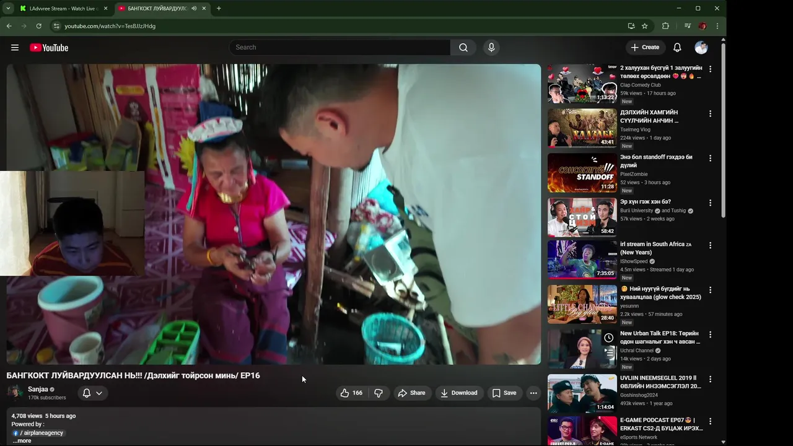Open the browser extensions puzzle icon
Image resolution: width=793 pixels, height=446 pixels.
[x=665, y=26]
